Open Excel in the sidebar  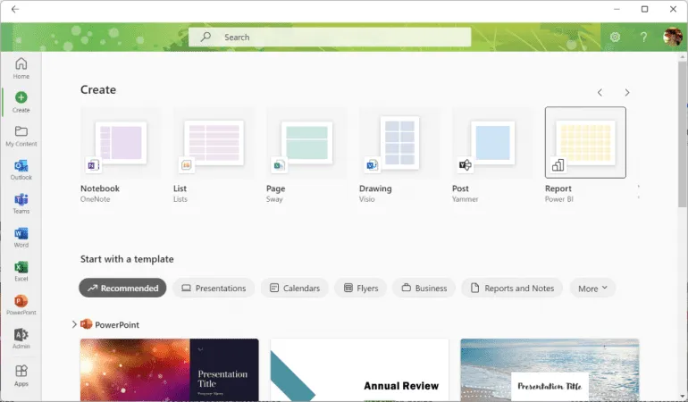pyautogui.click(x=21, y=271)
